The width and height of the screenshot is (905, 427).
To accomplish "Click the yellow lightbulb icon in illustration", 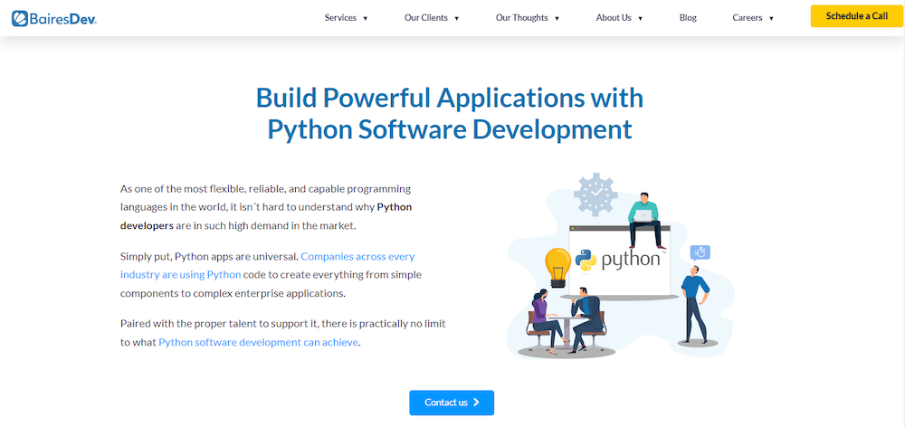I will 557,267.
